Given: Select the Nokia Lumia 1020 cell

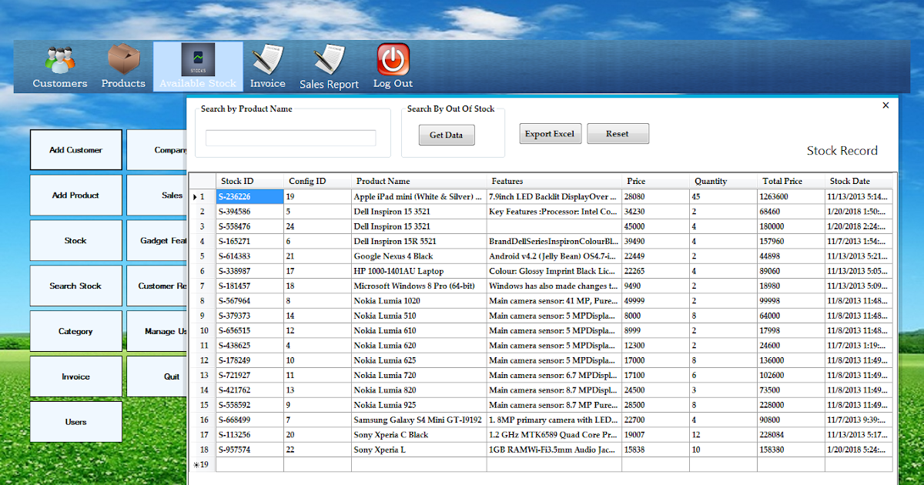Looking at the screenshot, I should point(419,301).
